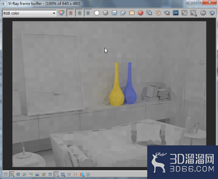Toggle the green channel G button
Image resolution: width=218 pixels, height=179 pixels.
(x=79, y=13)
